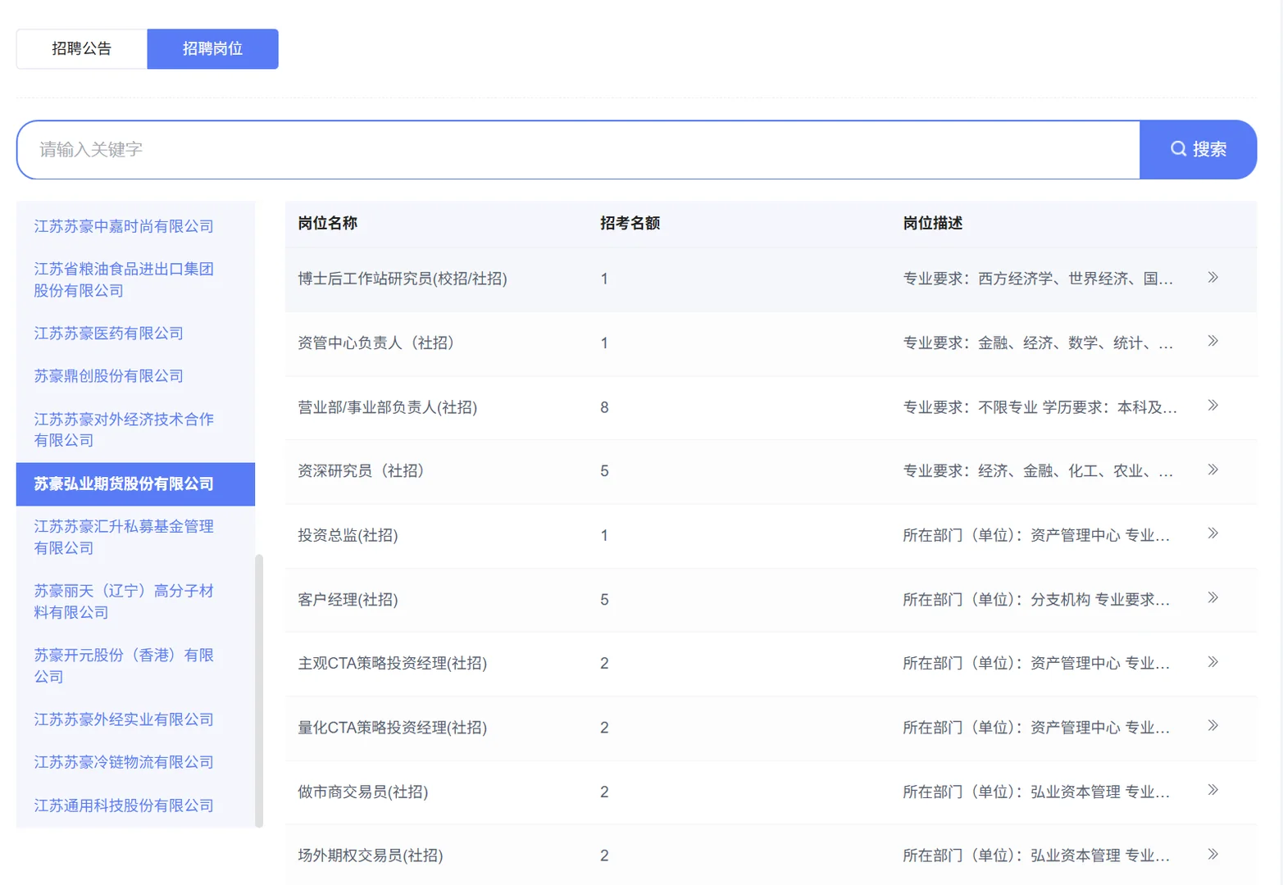
Task: Click the 搜索 search button
Action: click(1199, 149)
